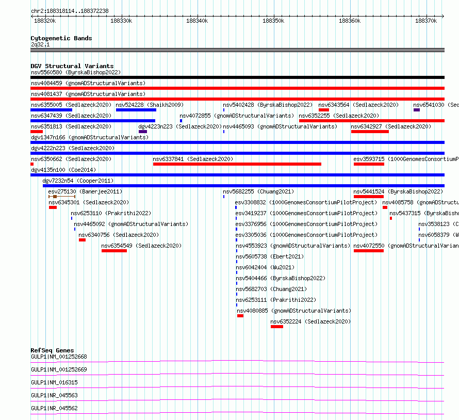Click the red nsv6352224 variant bar
The image size is (459, 420).
pyautogui.click(x=277, y=327)
